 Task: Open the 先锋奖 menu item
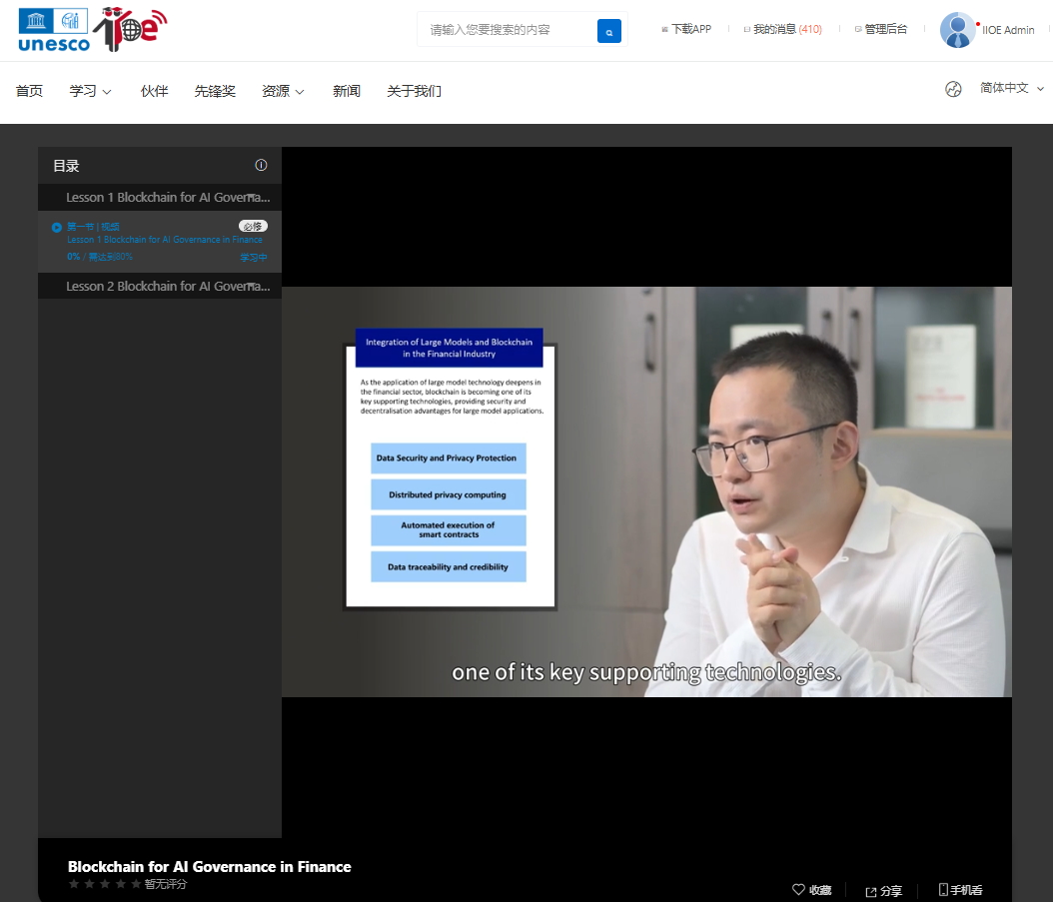pyautogui.click(x=215, y=91)
